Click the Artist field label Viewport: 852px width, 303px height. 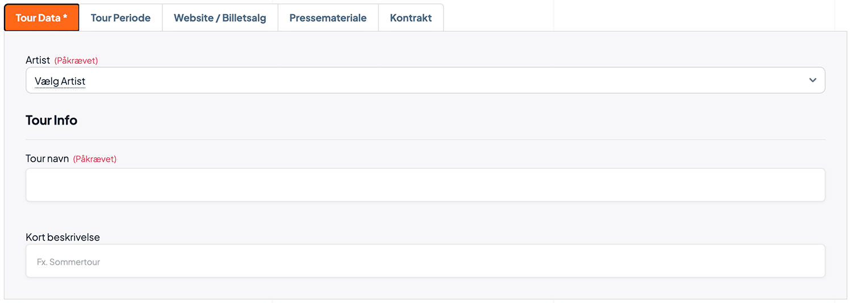pos(38,60)
